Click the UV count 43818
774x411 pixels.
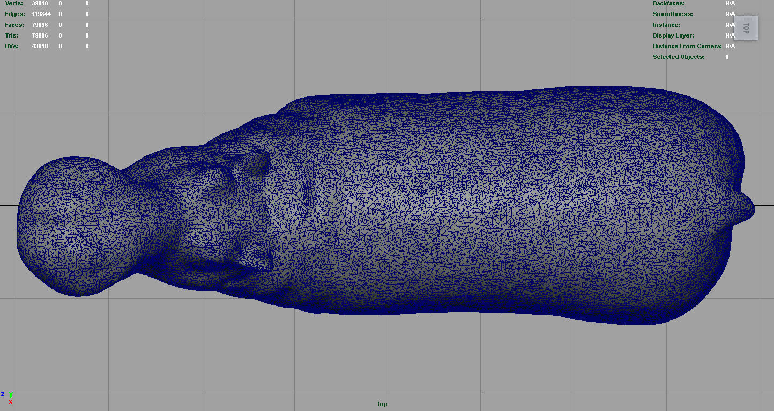(40, 46)
